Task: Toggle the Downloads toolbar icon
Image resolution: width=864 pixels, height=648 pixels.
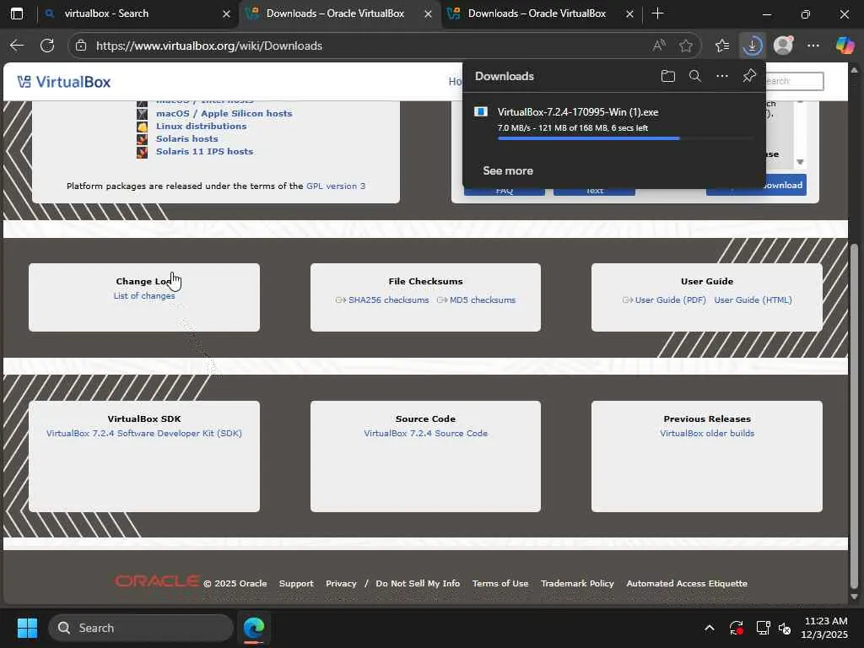Action: [x=752, y=46]
